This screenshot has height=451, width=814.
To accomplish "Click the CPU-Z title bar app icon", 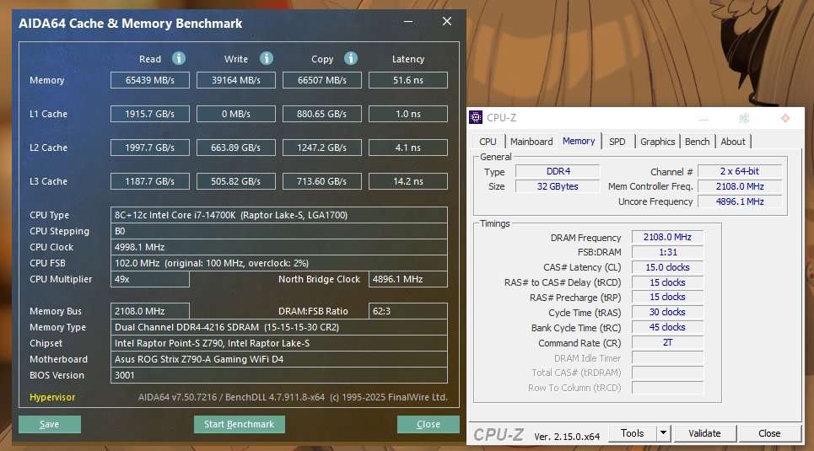I will [x=476, y=117].
